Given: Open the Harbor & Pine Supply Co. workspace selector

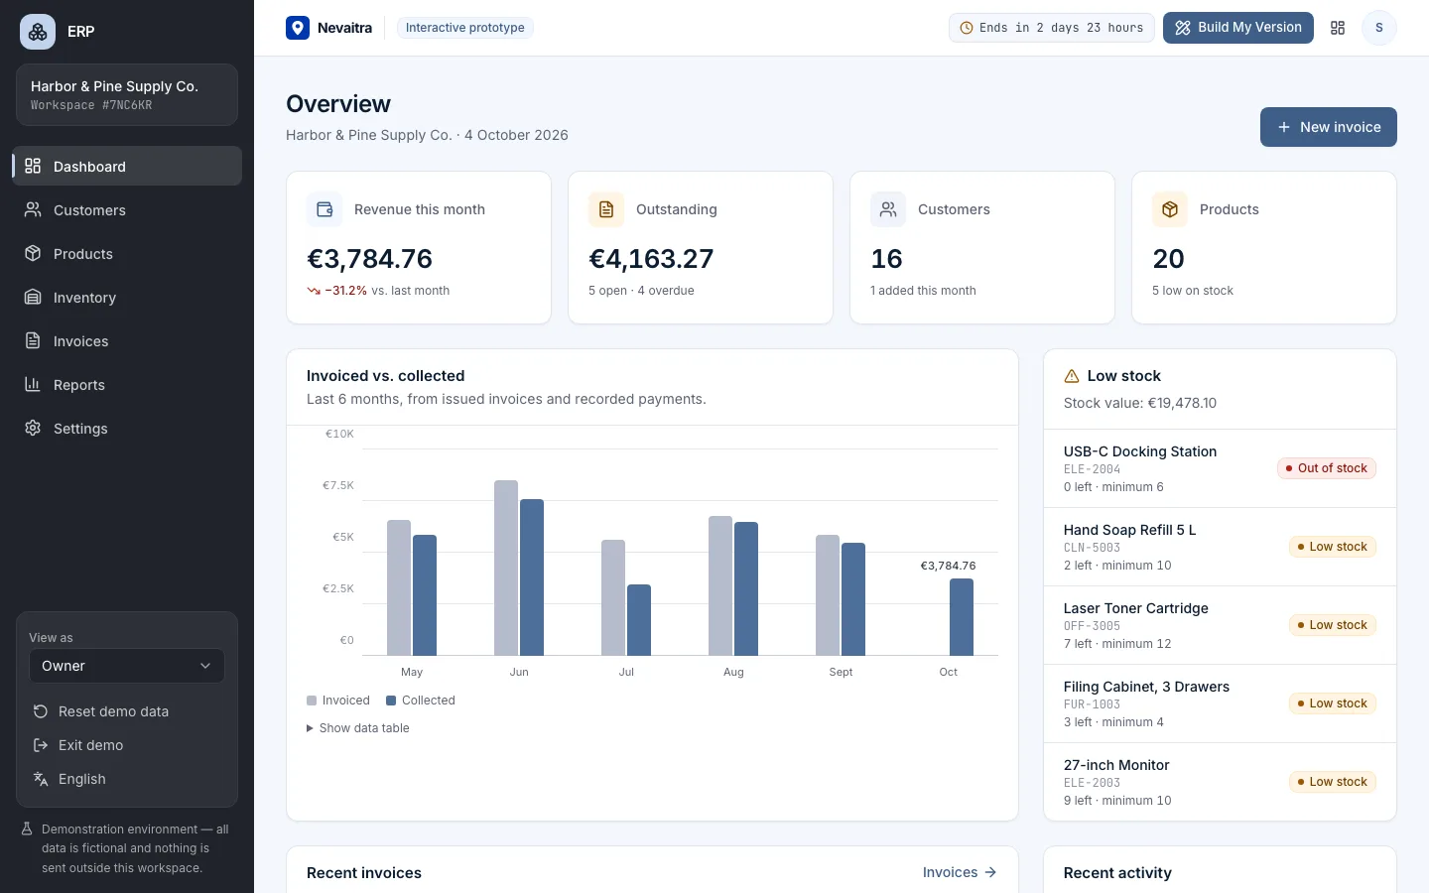Looking at the screenshot, I should click(127, 95).
